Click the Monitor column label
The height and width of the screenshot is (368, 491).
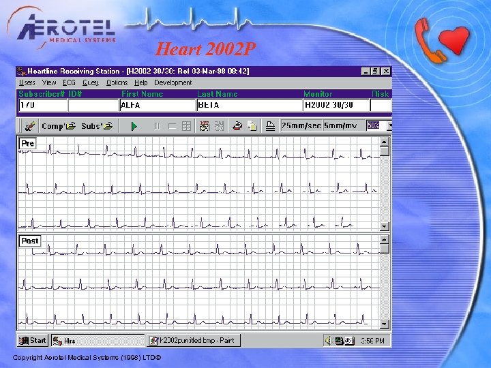coord(318,94)
